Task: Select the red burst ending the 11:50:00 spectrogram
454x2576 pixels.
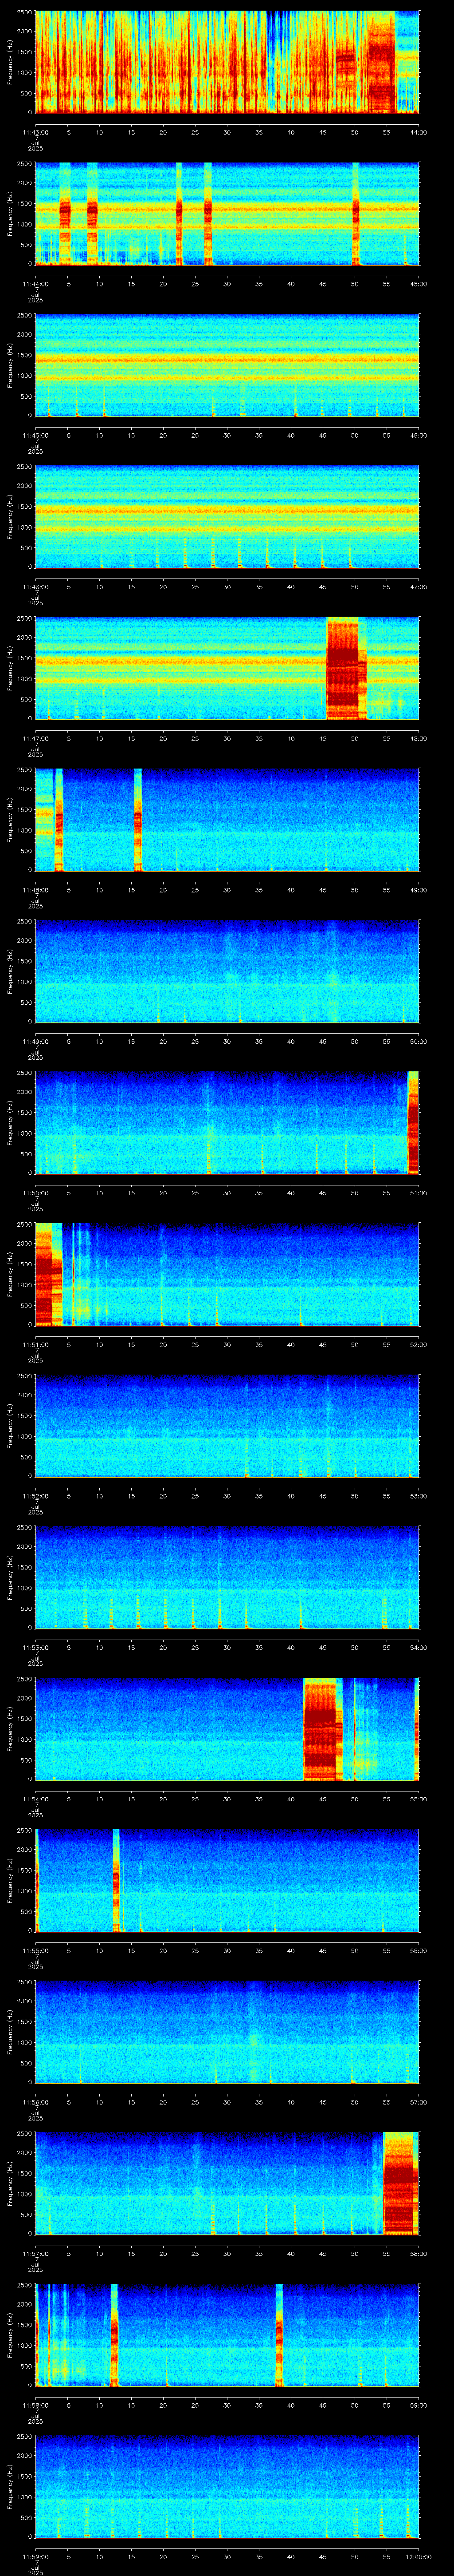Action: [413, 1122]
